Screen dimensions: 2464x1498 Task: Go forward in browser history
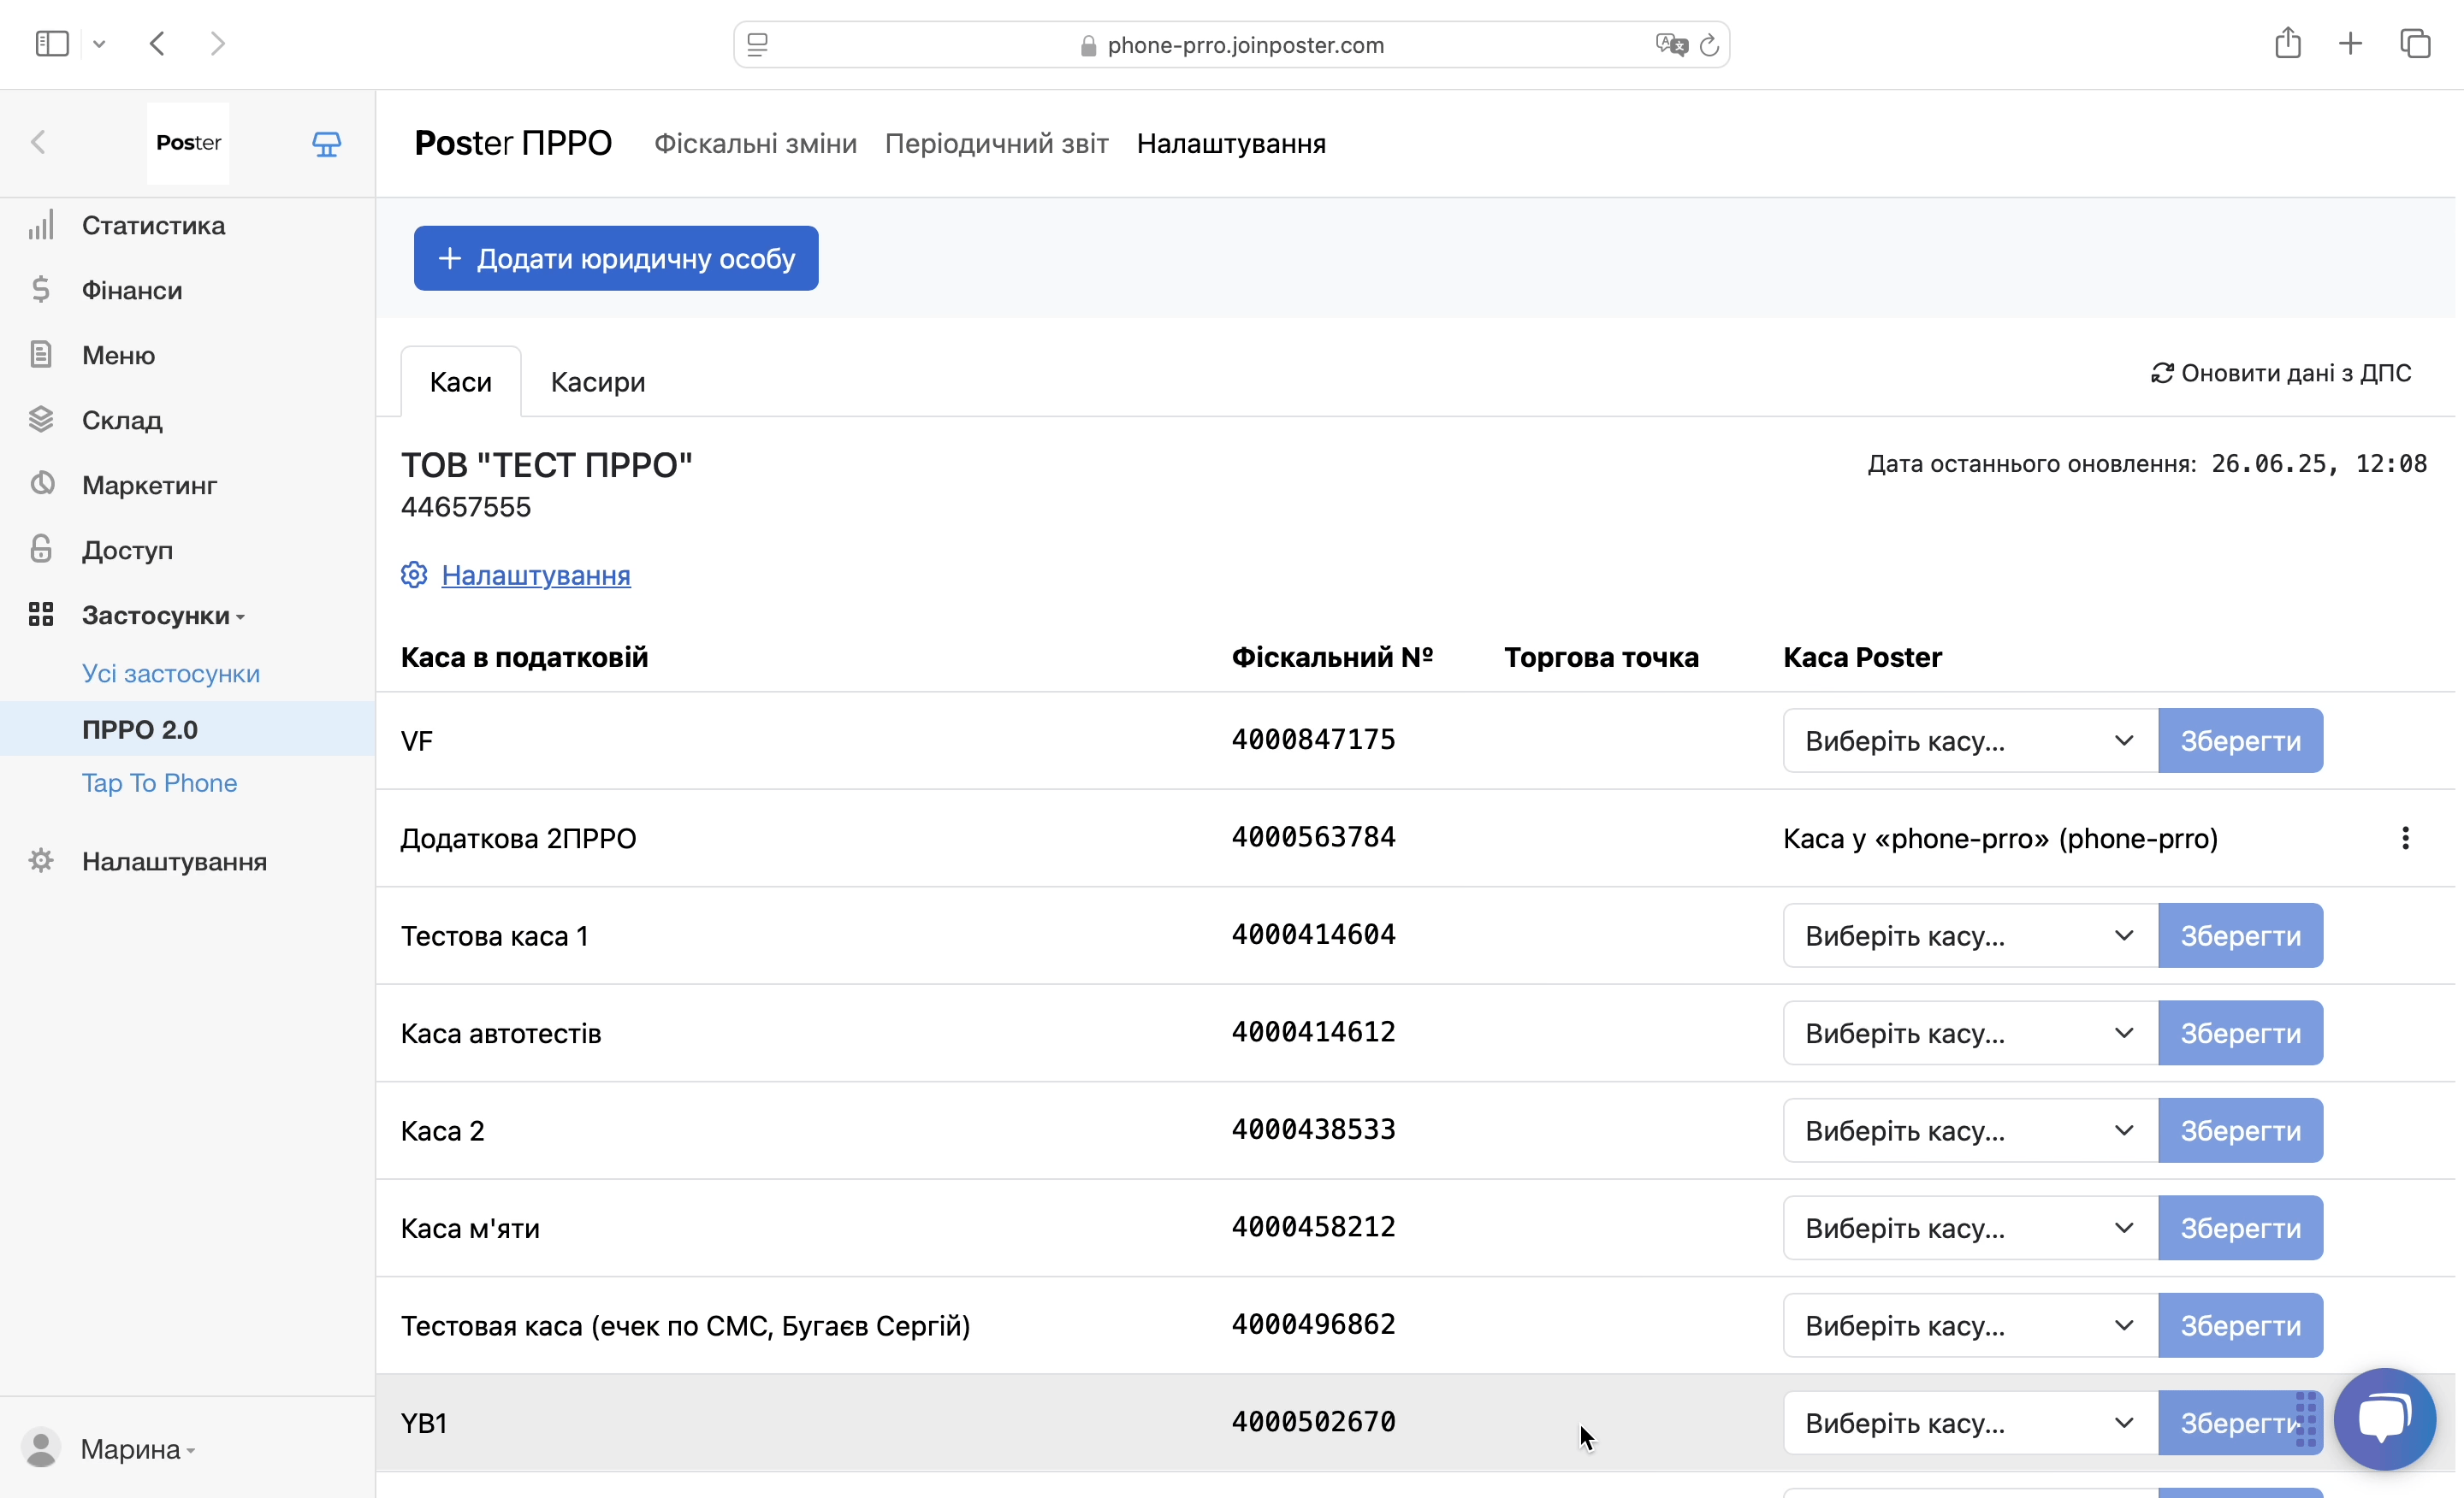218,43
